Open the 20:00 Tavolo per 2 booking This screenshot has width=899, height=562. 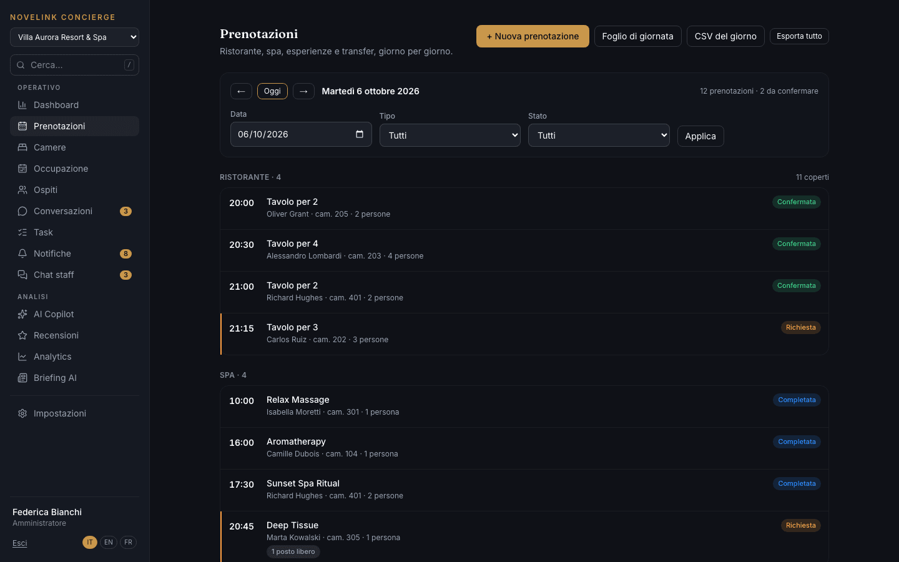pyautogui.click(x=524, y=209)
